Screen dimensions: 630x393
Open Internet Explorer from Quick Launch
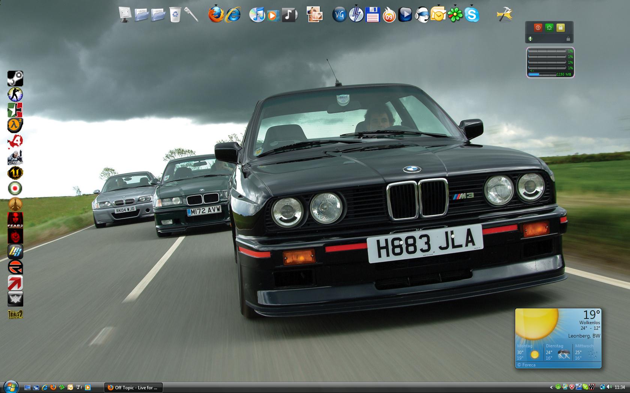45,387
